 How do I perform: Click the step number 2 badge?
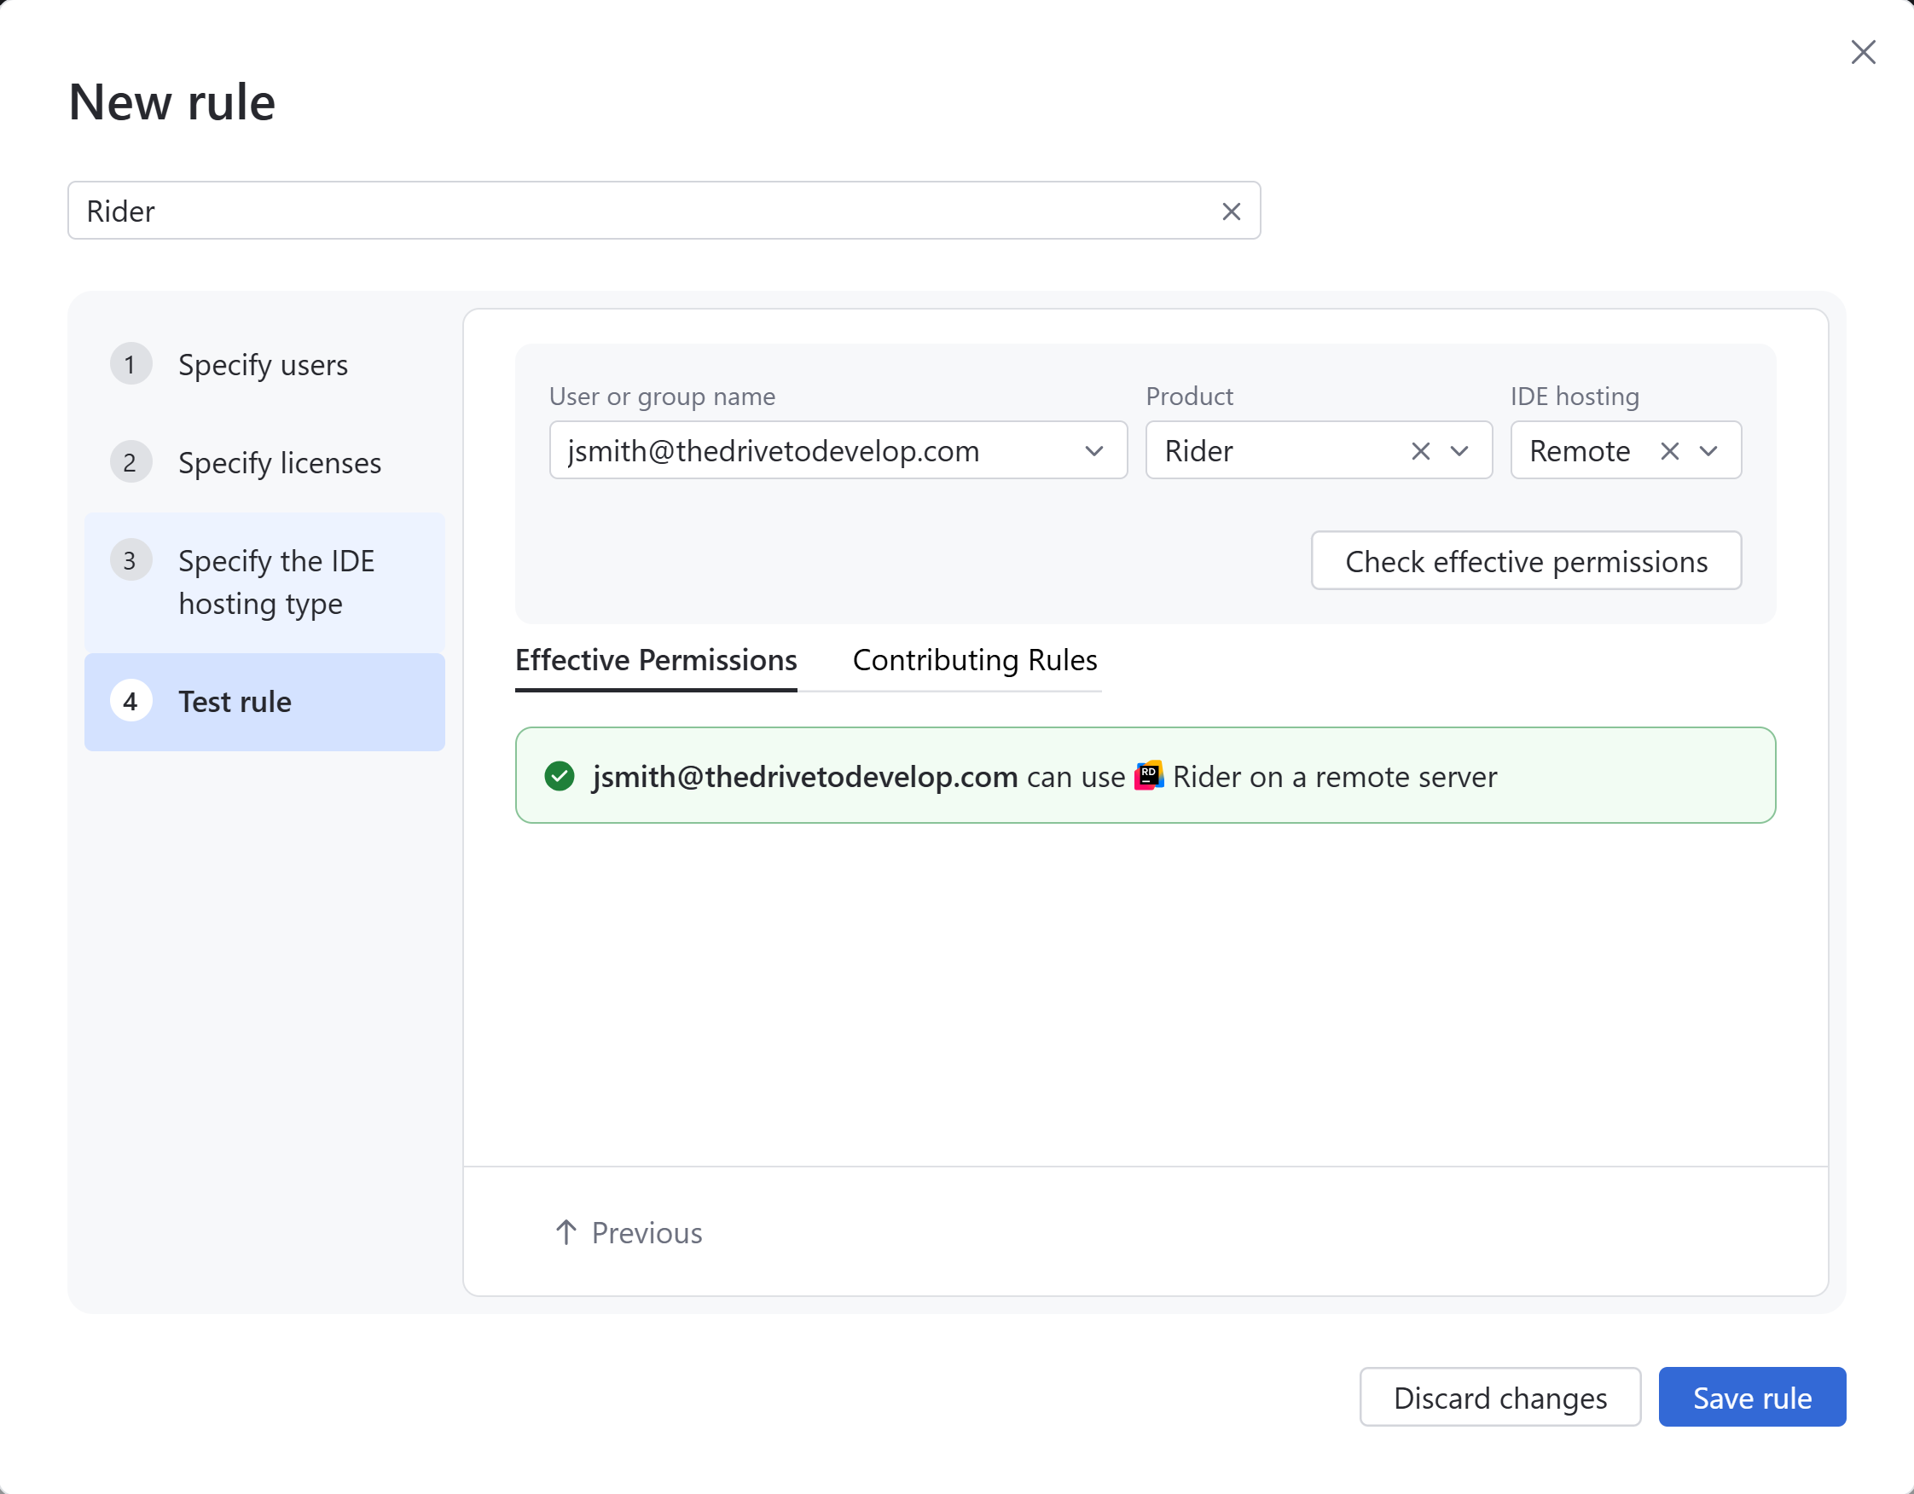point(130,462)
